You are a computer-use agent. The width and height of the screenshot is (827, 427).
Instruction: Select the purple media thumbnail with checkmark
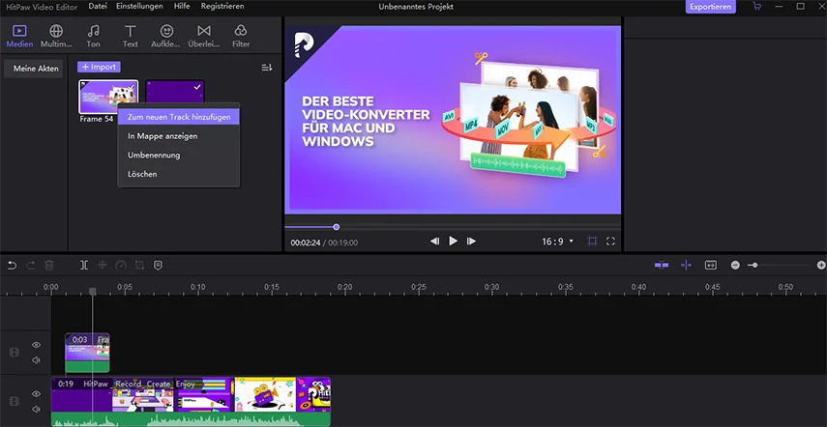tap(175, 92)
